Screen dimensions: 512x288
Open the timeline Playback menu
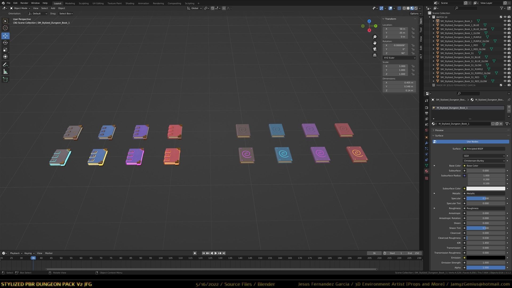(x=16, y=253)
